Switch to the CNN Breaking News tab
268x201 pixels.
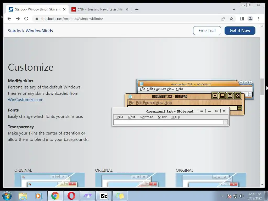click(100, 9)
